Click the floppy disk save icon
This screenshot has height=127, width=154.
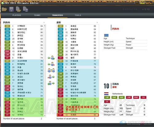pyautogui.click(x=11, y=9)
